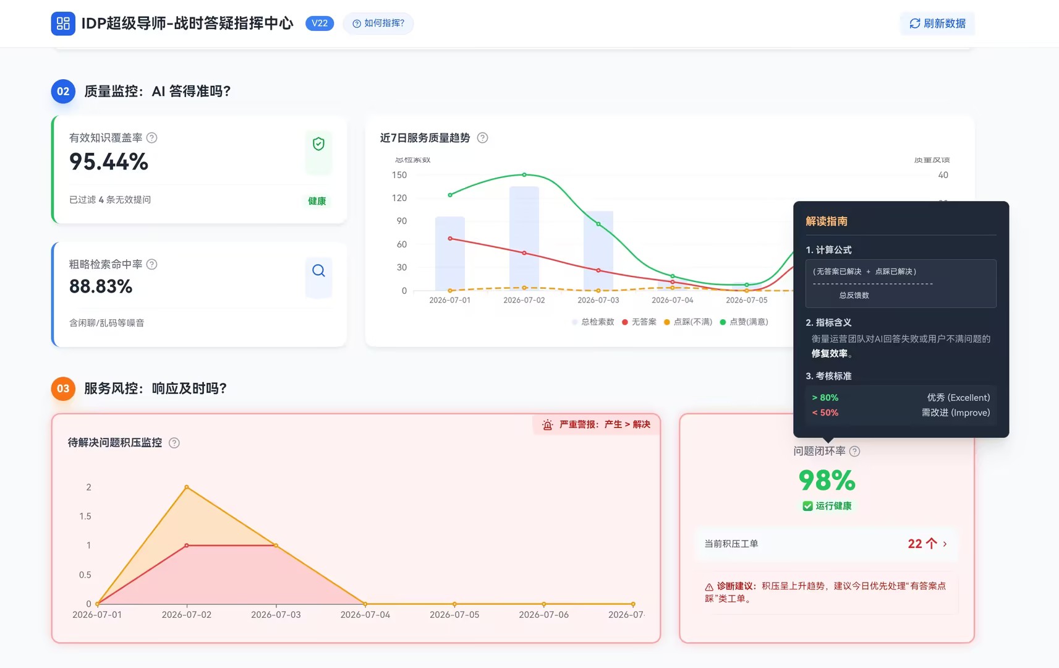This screenshot has width=1059, height=668.
Task: Click the V22 version badge
Action: click(320, 24)
